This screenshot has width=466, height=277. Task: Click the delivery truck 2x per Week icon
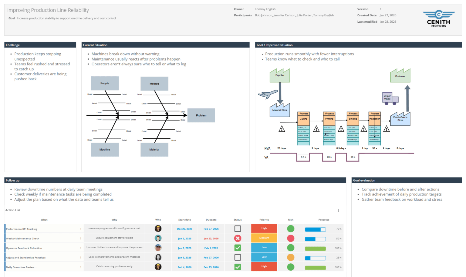click(390, 99)
